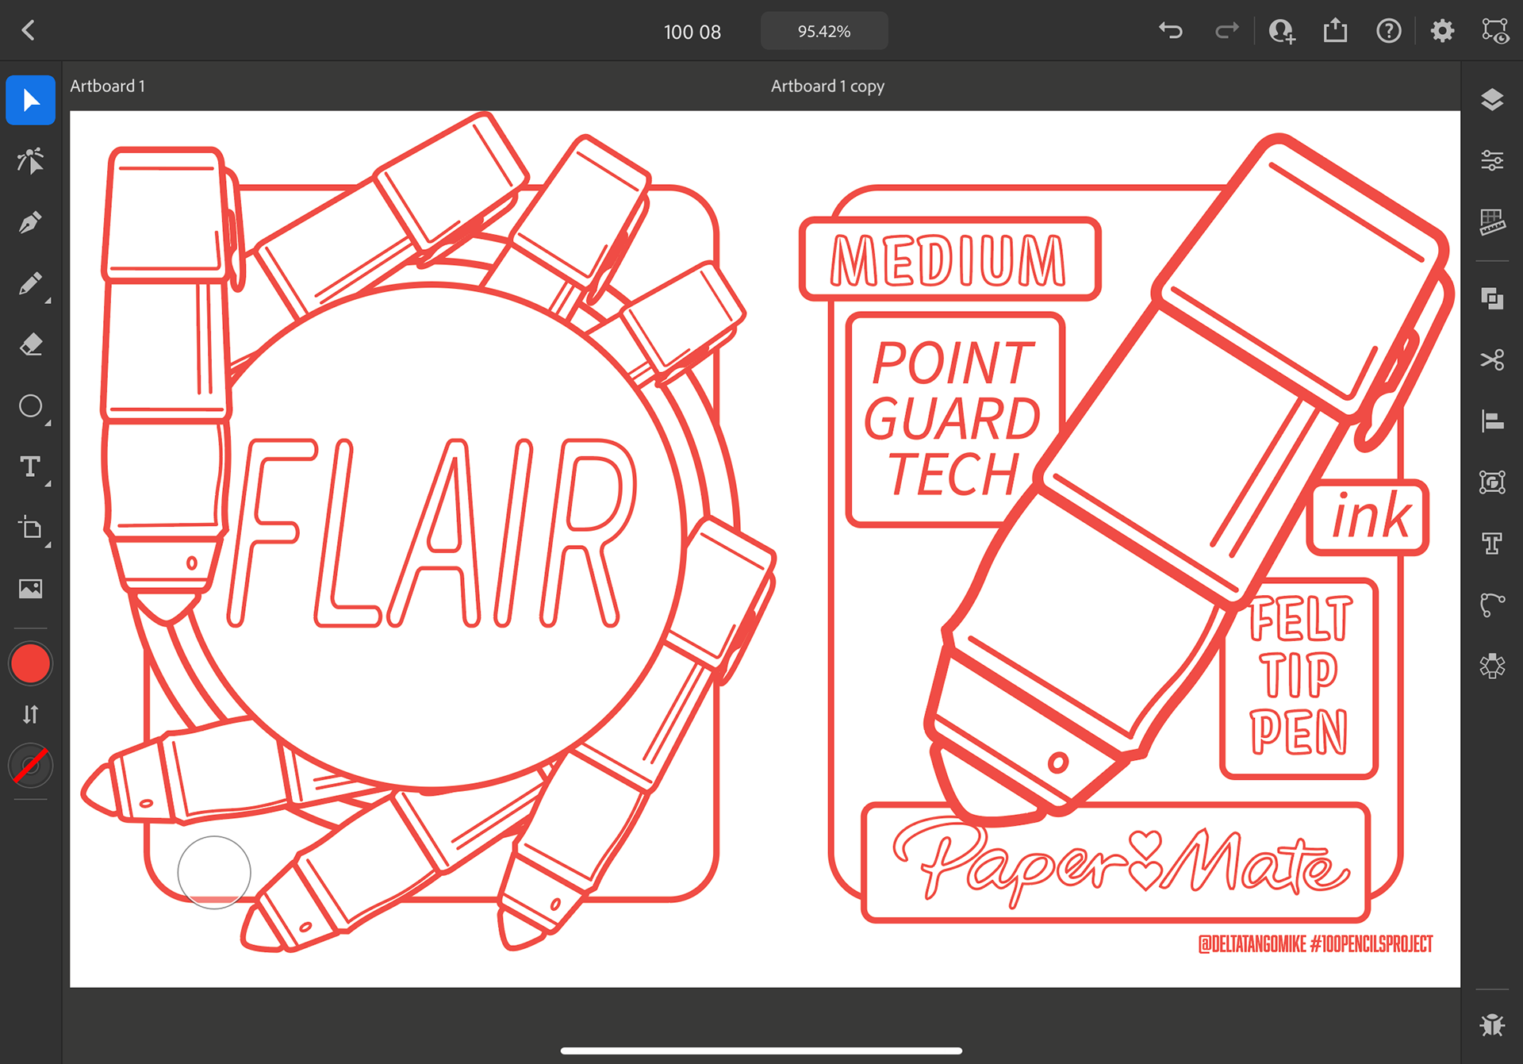Viewport: 1523px width, 1064px height.
Task: Select the Pencil tool
Action: (31, 283)
